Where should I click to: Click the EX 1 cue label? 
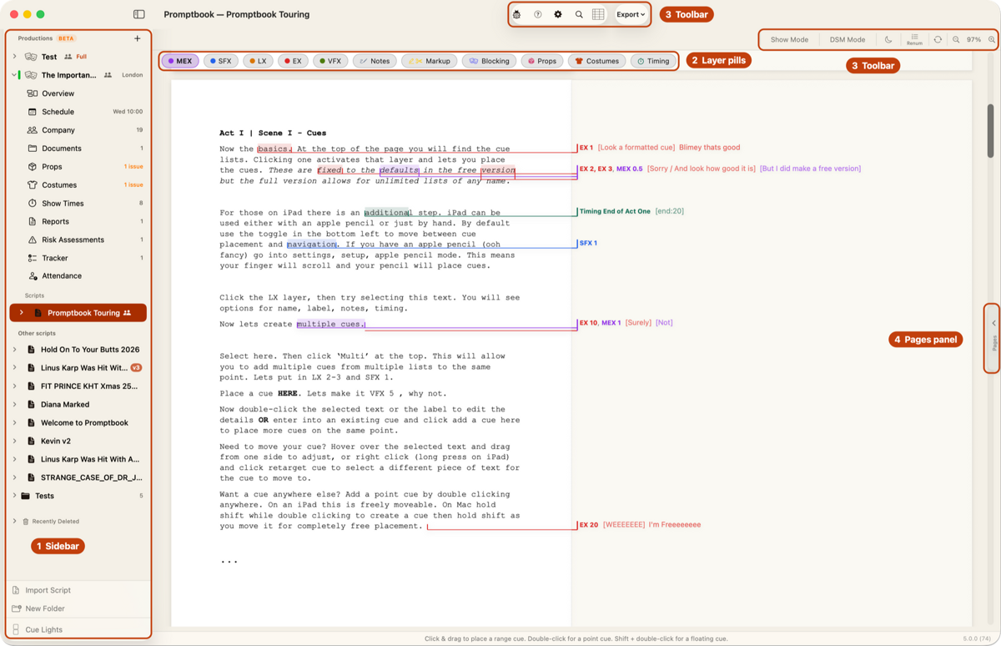tap(586, 148)
